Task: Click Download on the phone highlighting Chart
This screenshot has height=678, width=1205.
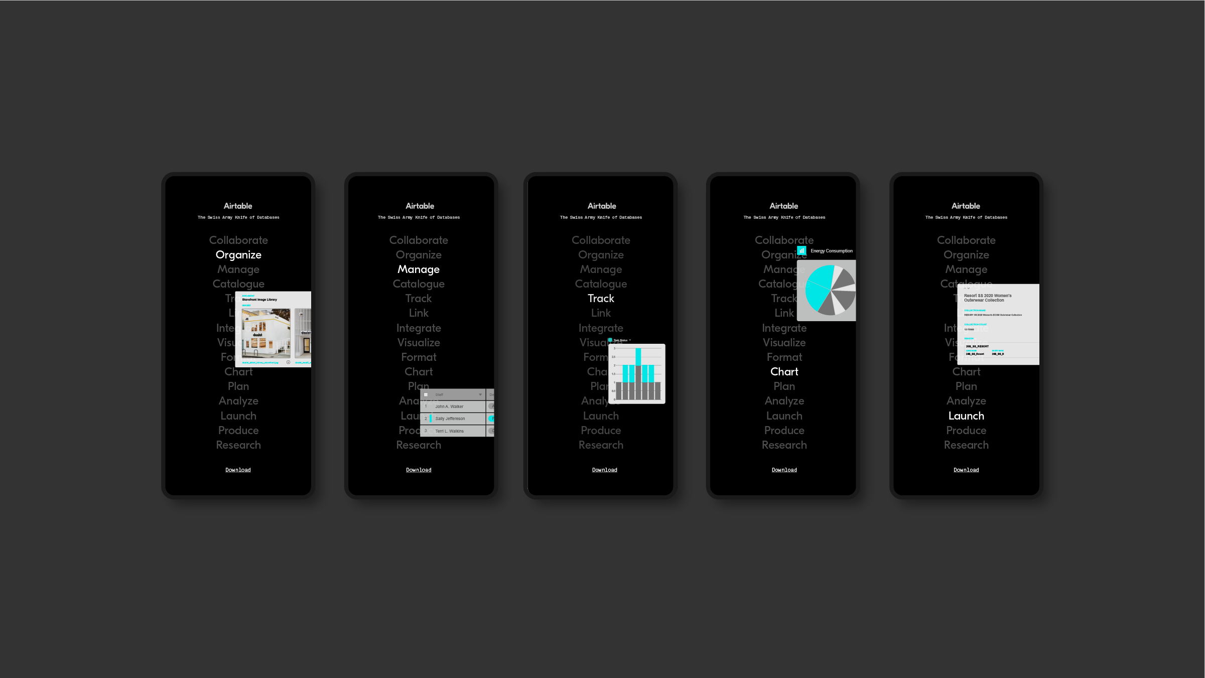Action: coord(784,470)
